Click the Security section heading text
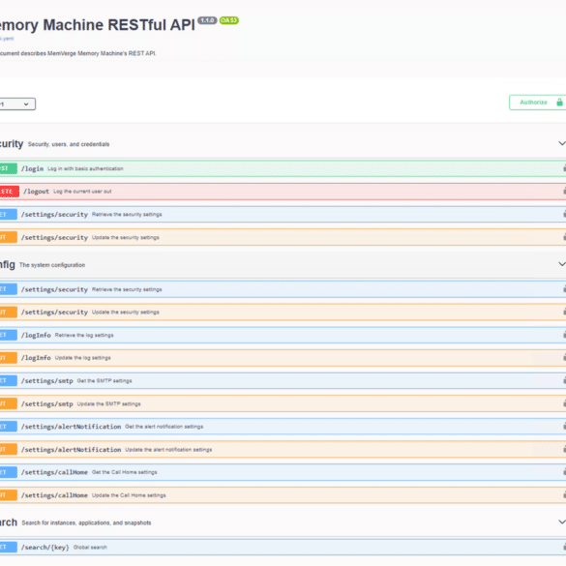Screen dimensions: 566x566 pos(12,143)
